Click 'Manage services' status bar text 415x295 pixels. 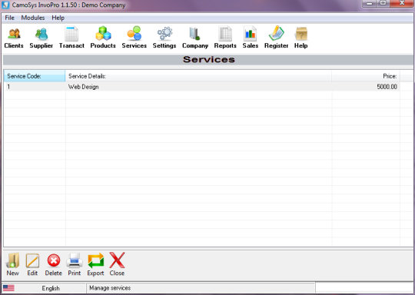coord(110,288)
